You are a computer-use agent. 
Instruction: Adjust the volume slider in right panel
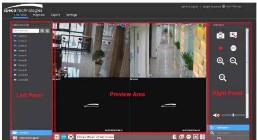[x=233, y=115]
